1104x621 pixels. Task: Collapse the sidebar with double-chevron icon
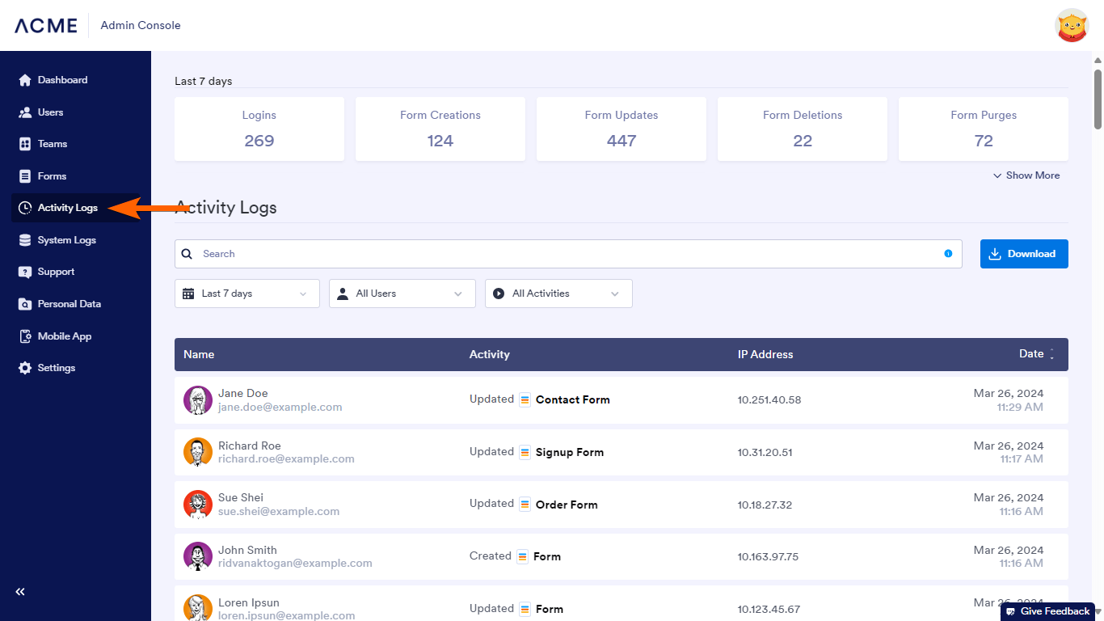tap(20, 592)
